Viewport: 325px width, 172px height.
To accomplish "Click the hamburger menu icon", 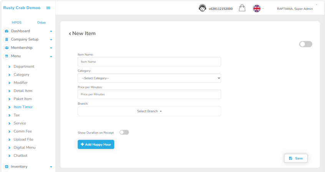I will [48, 8].
